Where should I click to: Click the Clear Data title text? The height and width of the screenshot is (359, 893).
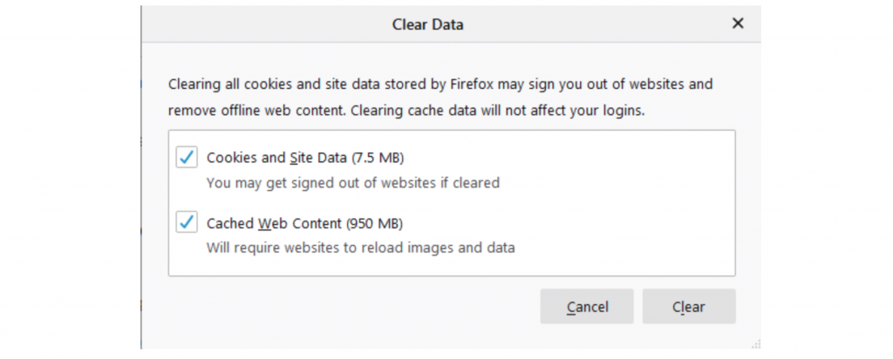[x=427, y=25]
